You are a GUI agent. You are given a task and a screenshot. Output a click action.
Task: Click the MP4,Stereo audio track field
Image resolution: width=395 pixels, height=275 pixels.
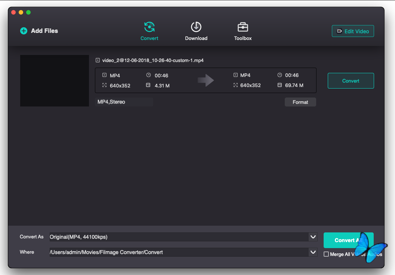click(x=124, y=102)
